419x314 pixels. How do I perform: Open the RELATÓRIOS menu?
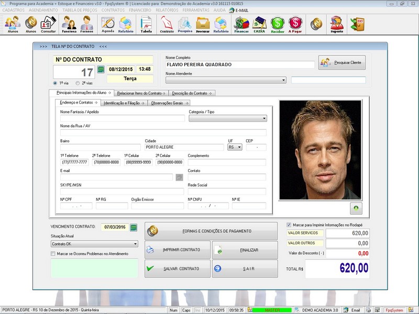coord(167,10)
